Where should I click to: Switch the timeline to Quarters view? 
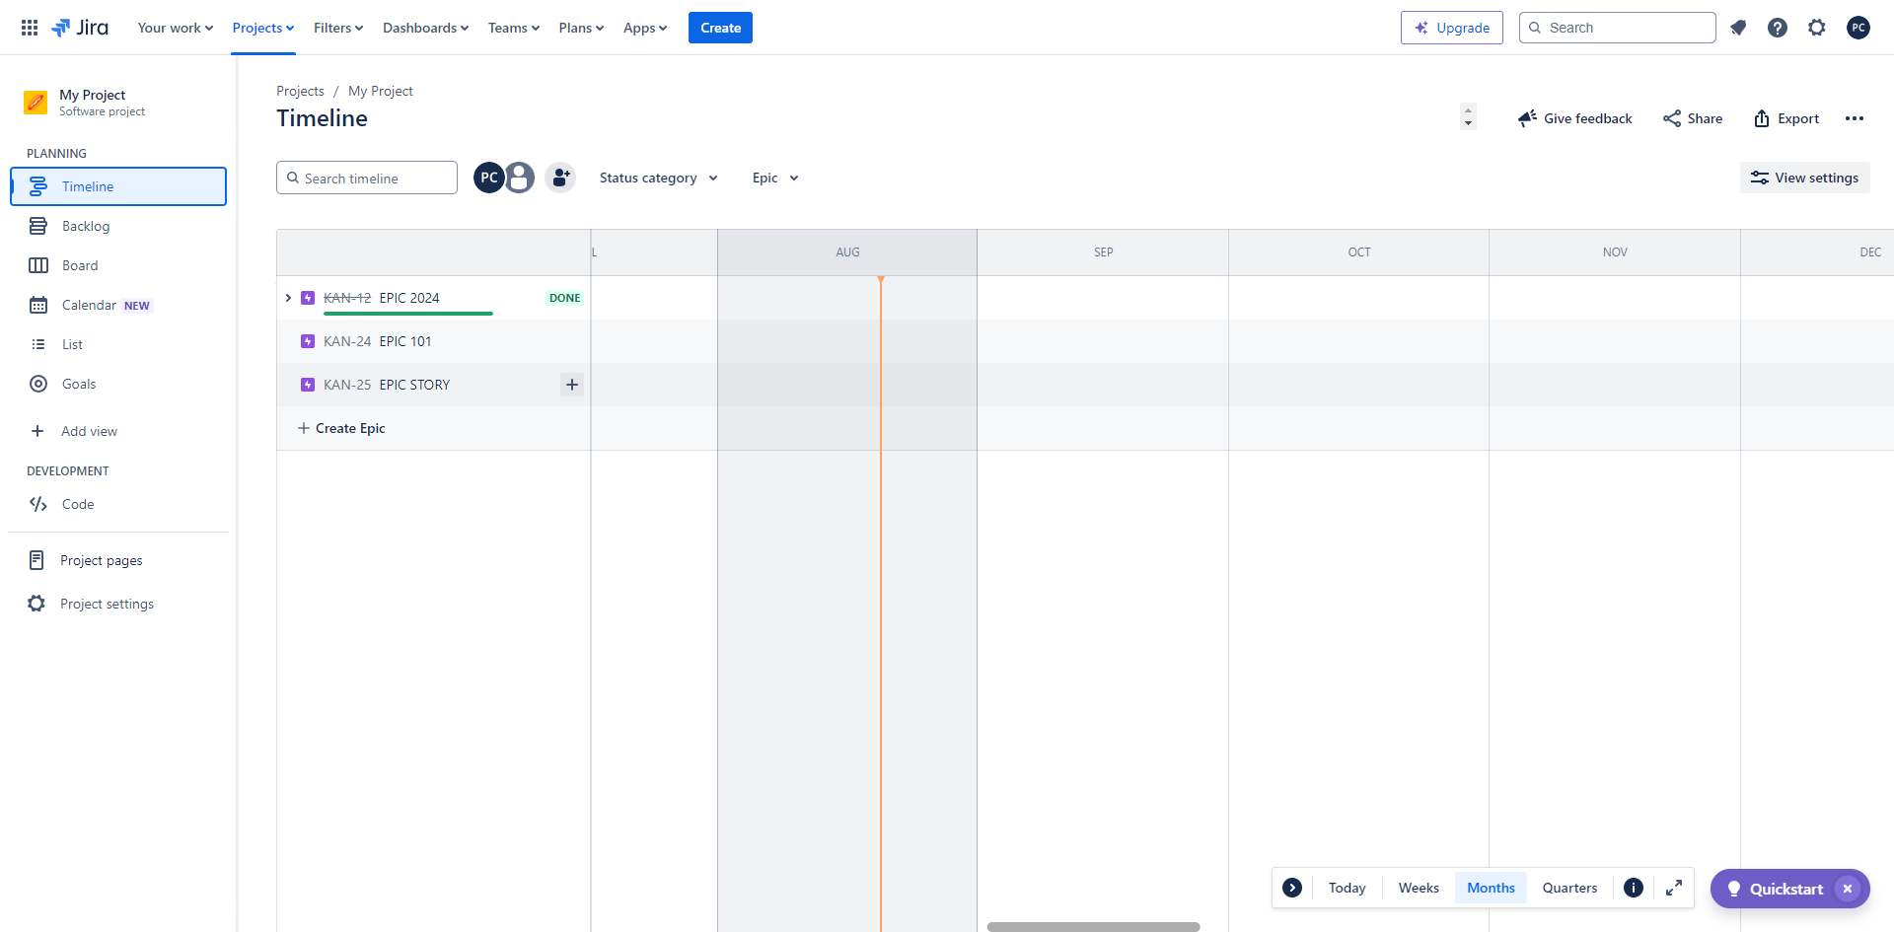click(1569, 888)
